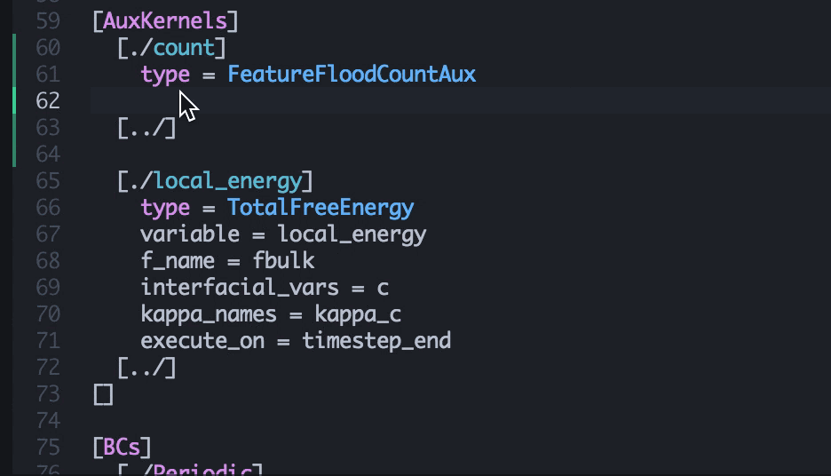831x476 pixels.
Task: Click the word 'variable' on line 67
Action: [x=190, y=234]
